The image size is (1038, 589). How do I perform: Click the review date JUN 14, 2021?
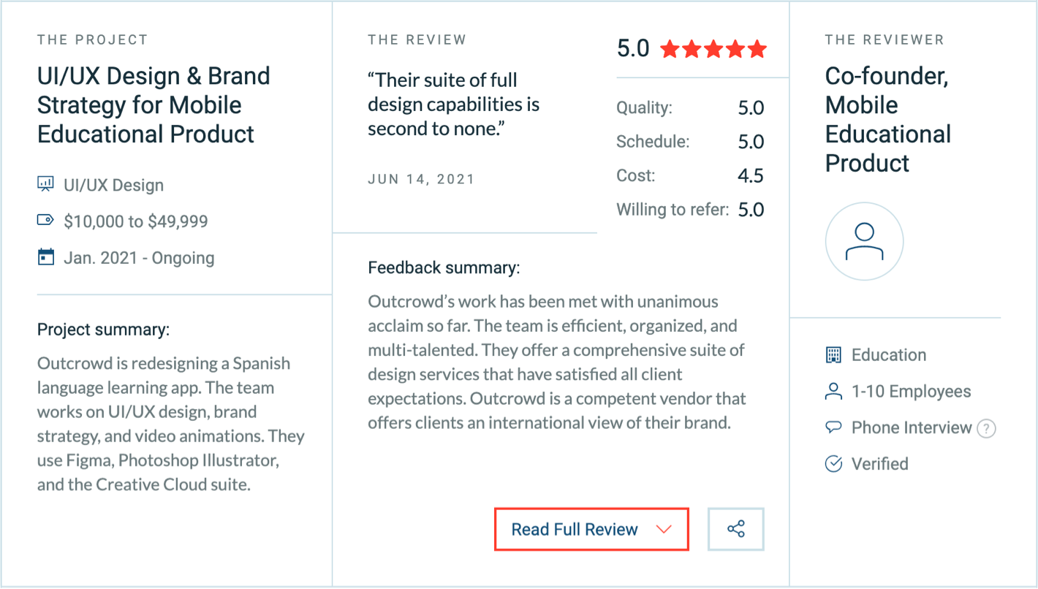pos(421,178)
